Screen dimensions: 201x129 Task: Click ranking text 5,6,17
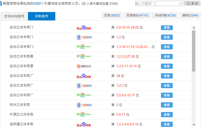point(121,115)
